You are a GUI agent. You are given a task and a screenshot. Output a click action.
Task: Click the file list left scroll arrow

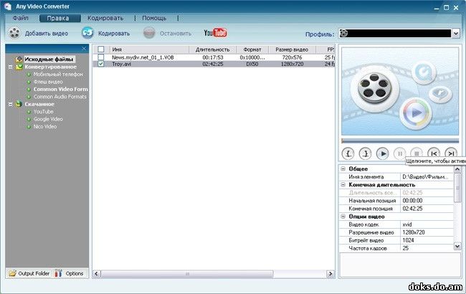tap(97, 274)
